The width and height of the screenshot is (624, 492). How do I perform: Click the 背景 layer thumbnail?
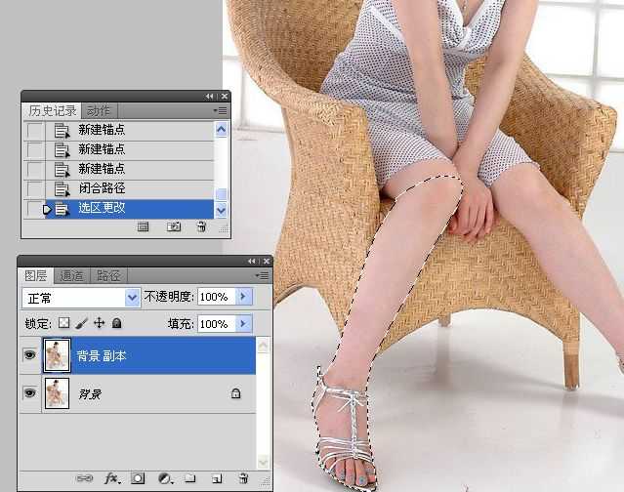(x=57, y=393)
